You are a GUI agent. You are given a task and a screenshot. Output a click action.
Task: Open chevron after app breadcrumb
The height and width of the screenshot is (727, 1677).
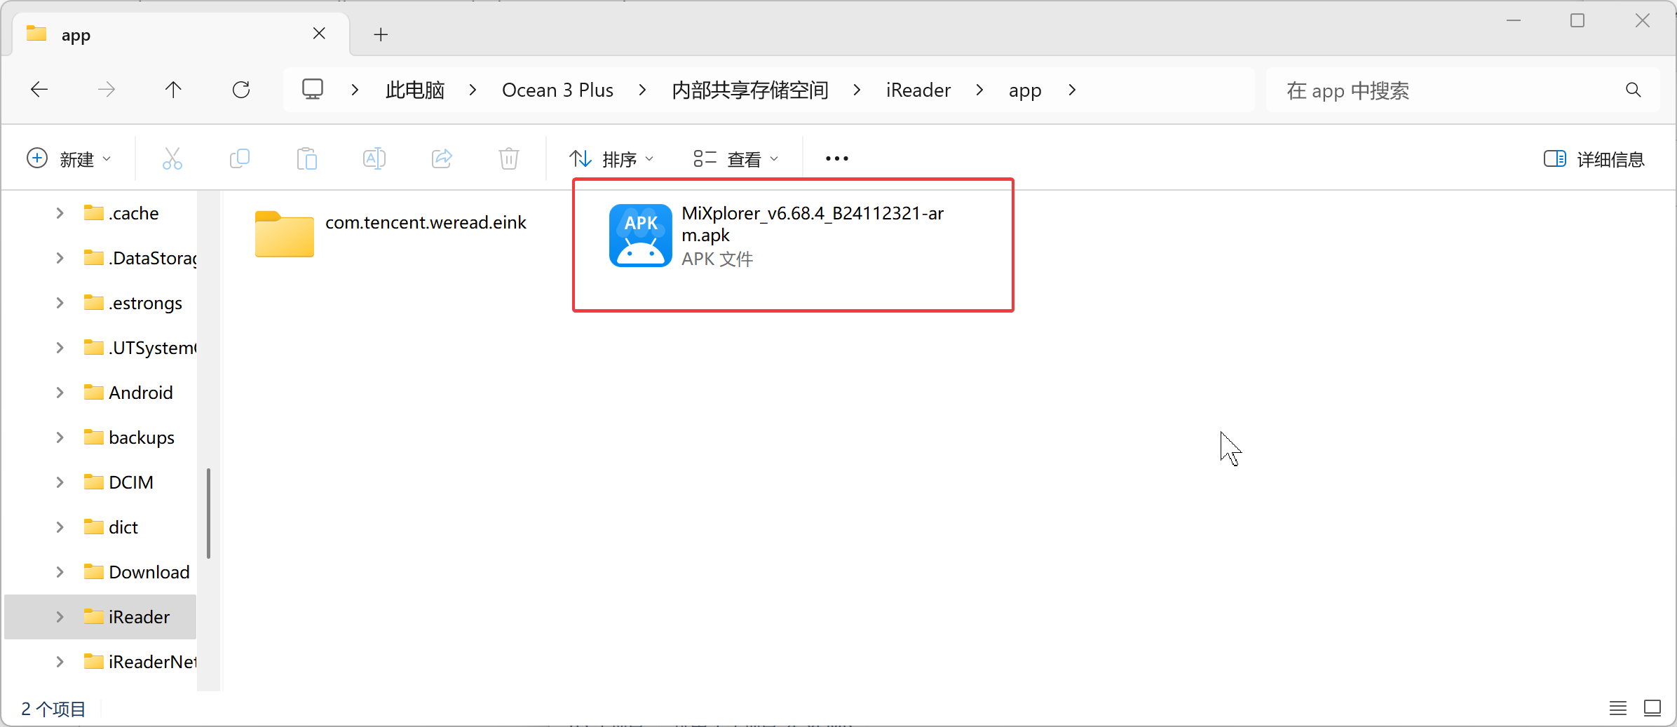1072,90
